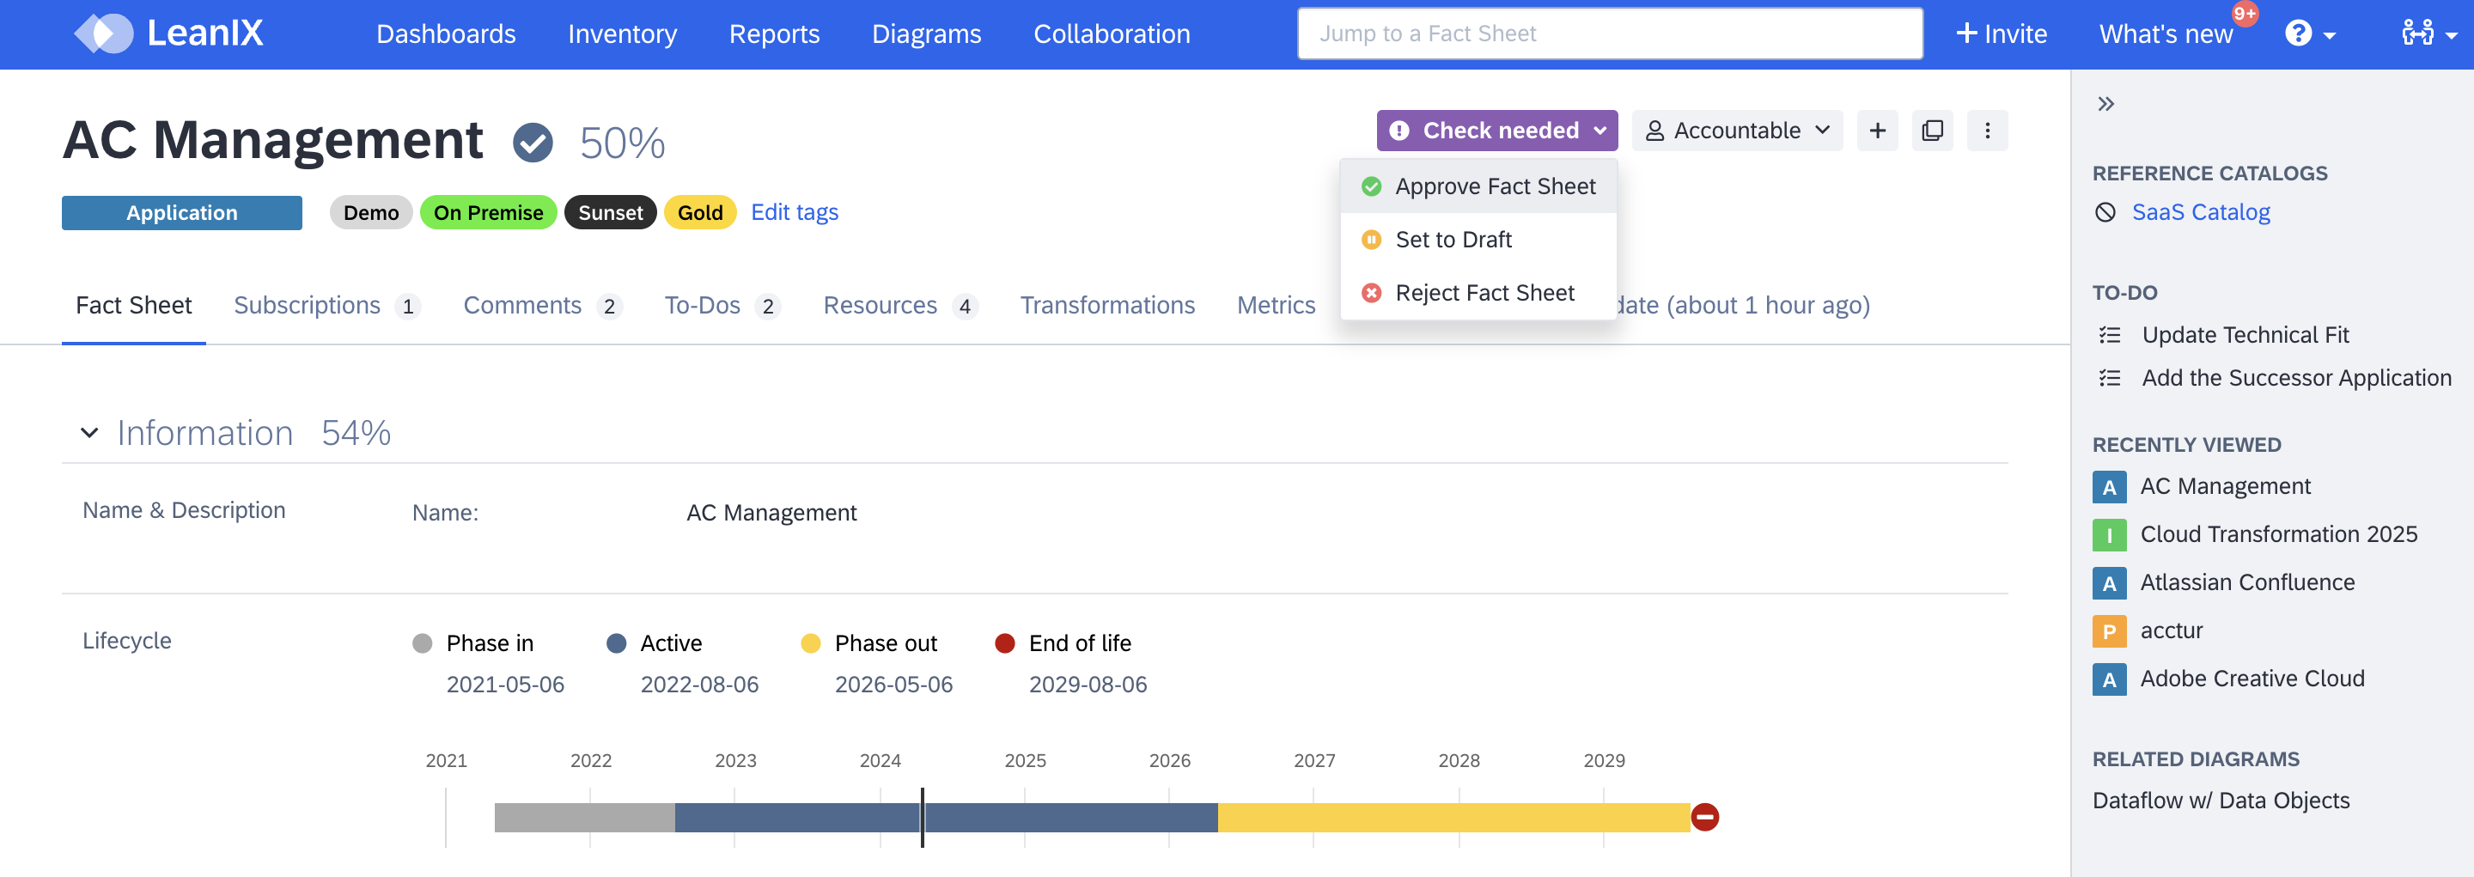Click the Phase out date 2026-05-06
This screenshot has height=877, width=2474.
point(893,685)
